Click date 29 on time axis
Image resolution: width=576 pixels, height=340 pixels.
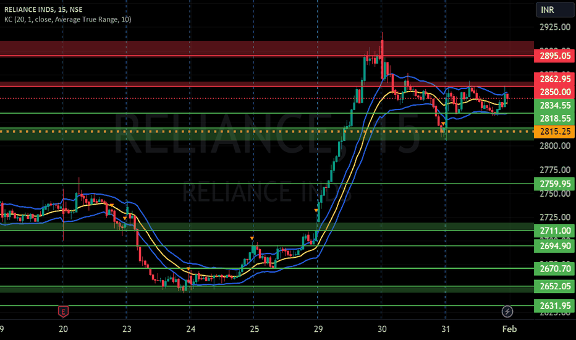(x=318, y=329)
